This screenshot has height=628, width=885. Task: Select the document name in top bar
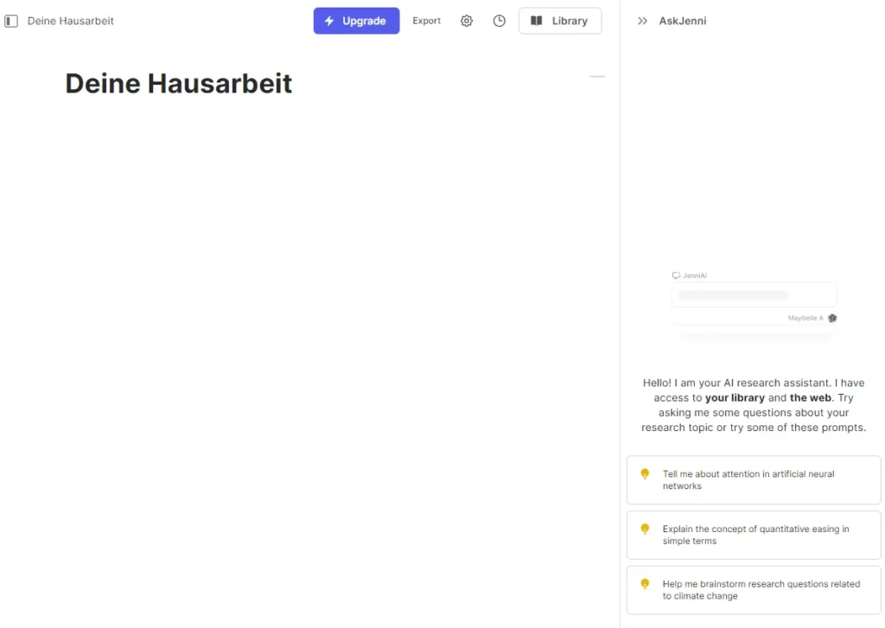click(70, 21)
